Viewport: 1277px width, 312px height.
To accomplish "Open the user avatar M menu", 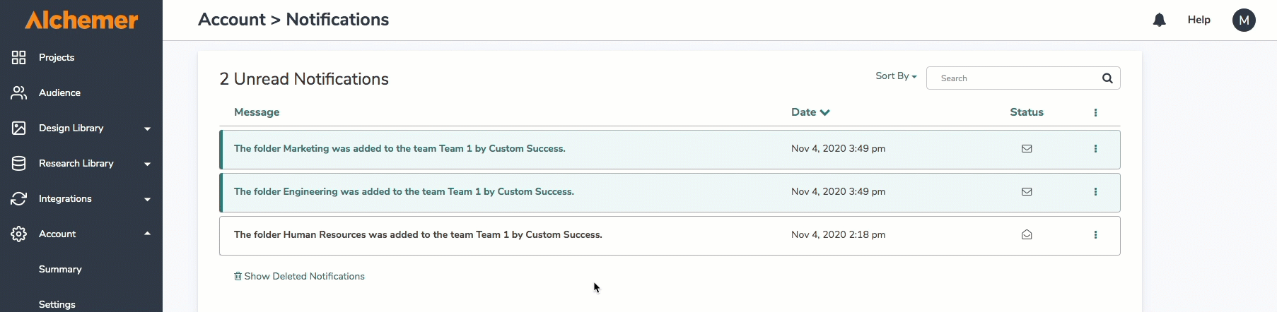I will pyautogui.click(x=1244, y=20).
